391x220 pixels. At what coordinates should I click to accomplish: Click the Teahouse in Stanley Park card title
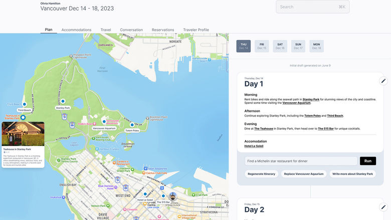[17, 149]
